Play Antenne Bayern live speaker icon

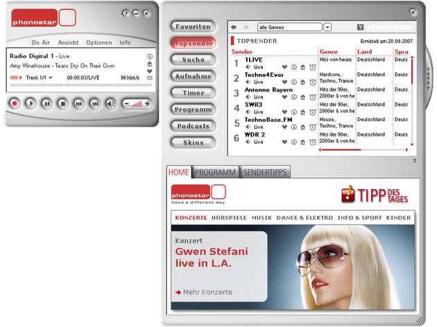248,97
